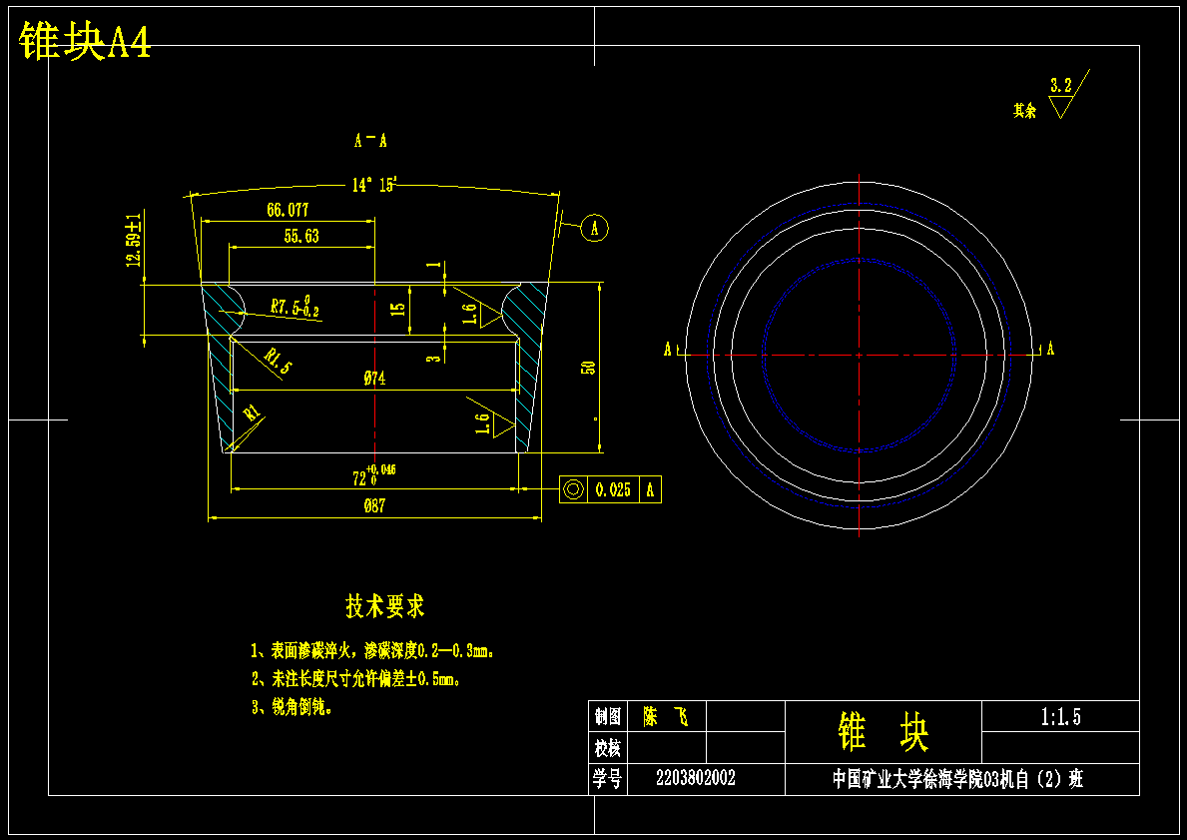Viewport: 1187px width, 840px height.
Task: Click the drawing title "锥块A4"
Action: [85, 40]
